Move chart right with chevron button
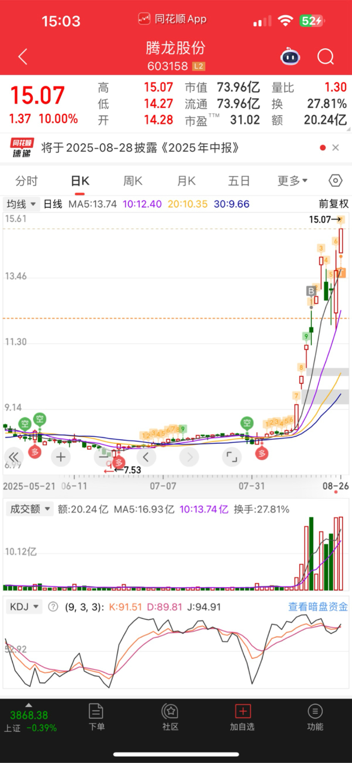The height and width of the screenshot is (763, 352). click(x=189, y=457)
